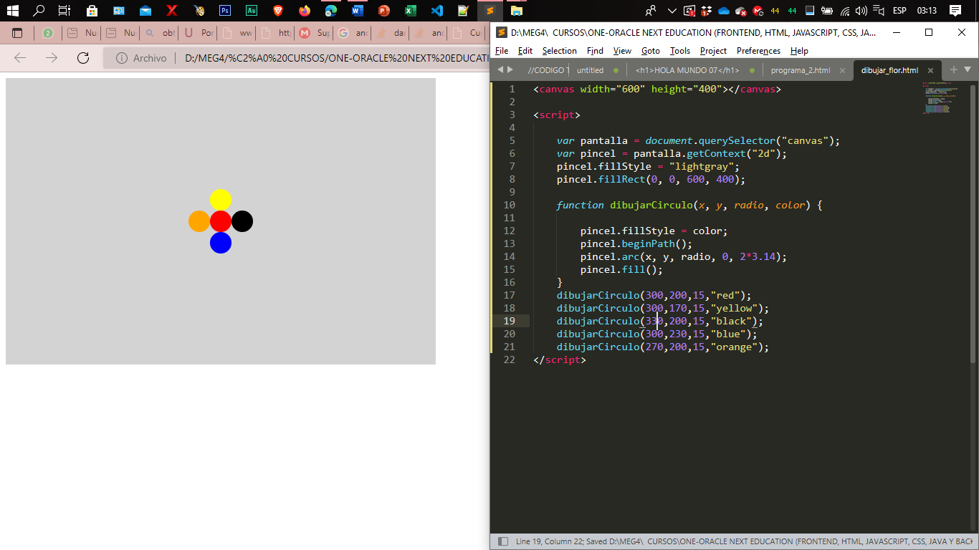This screenshot has height=550, width=979.
Task: Open the Selection menu
Action: pos(560,51)
